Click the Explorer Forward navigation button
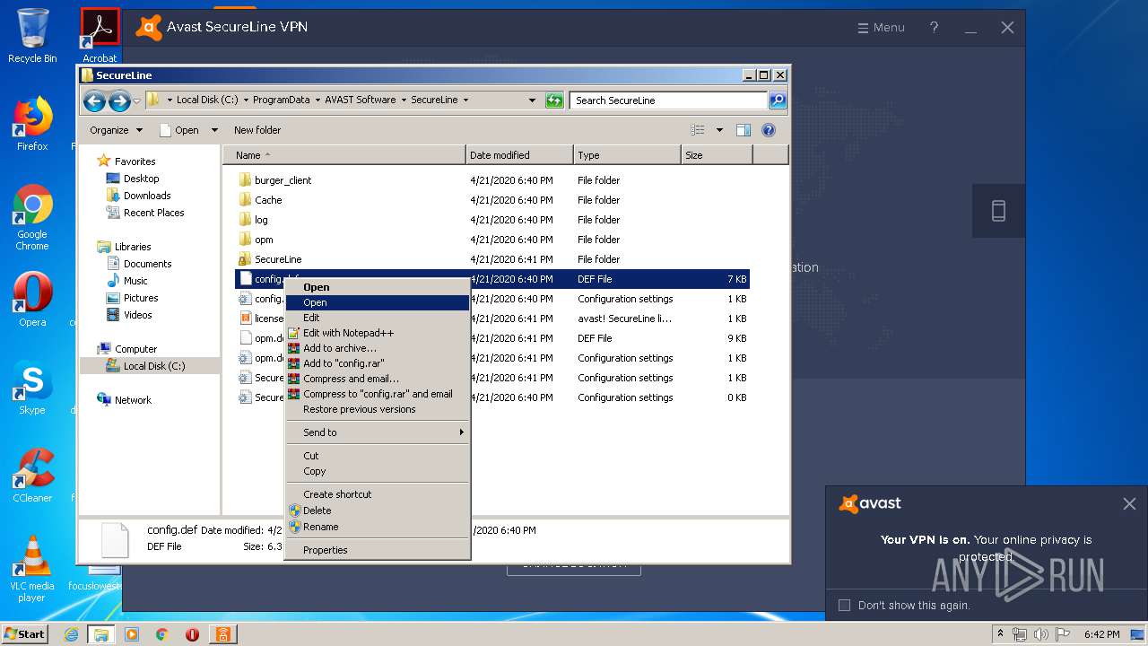Viewport: 1148px width, 646px height. (118, 101)
